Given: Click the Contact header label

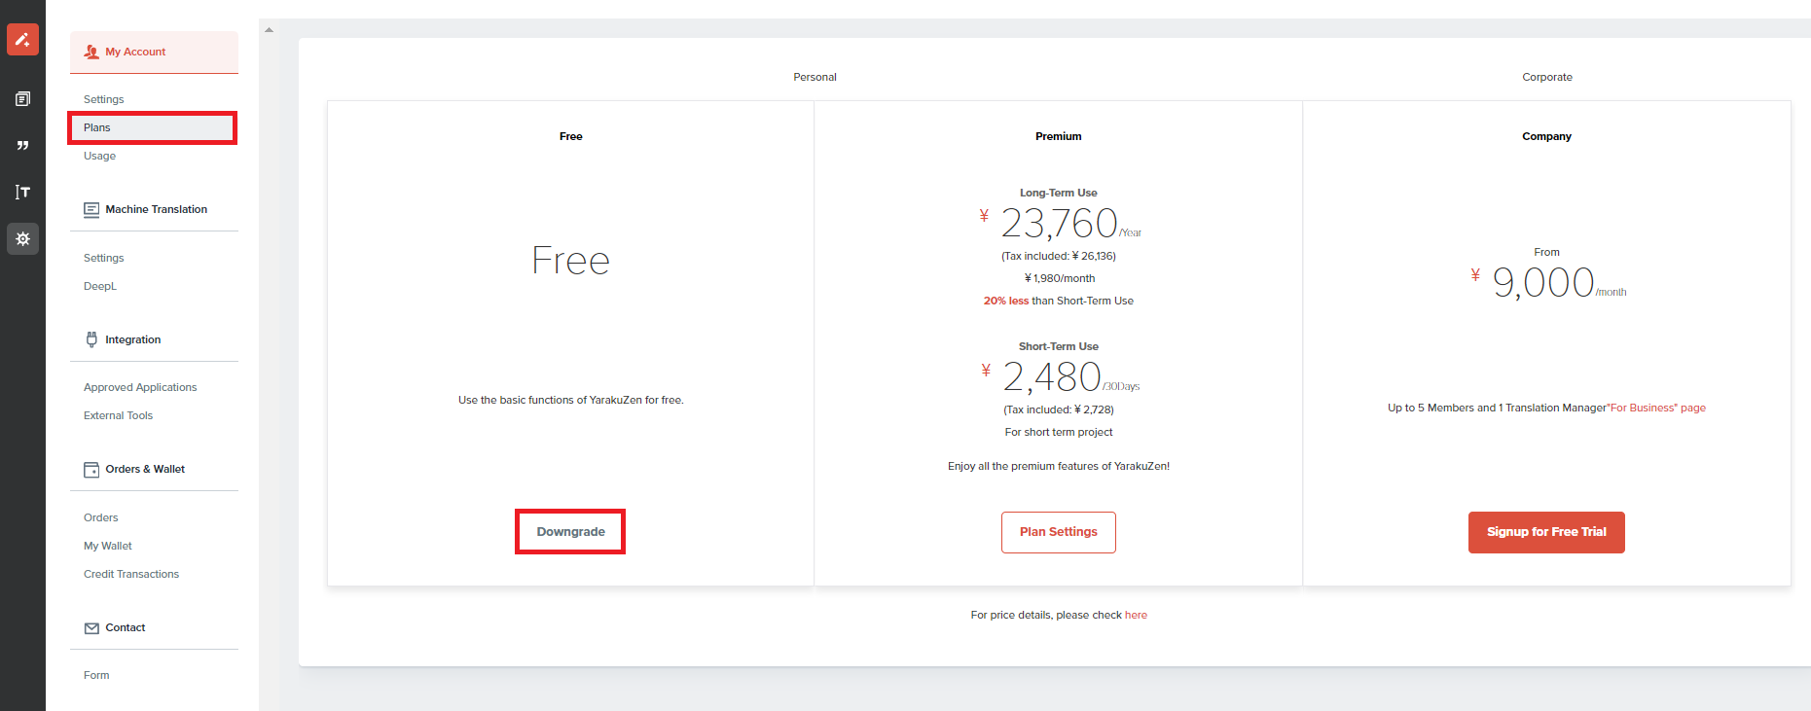Looking at the screenshot, I should [126, 627].
